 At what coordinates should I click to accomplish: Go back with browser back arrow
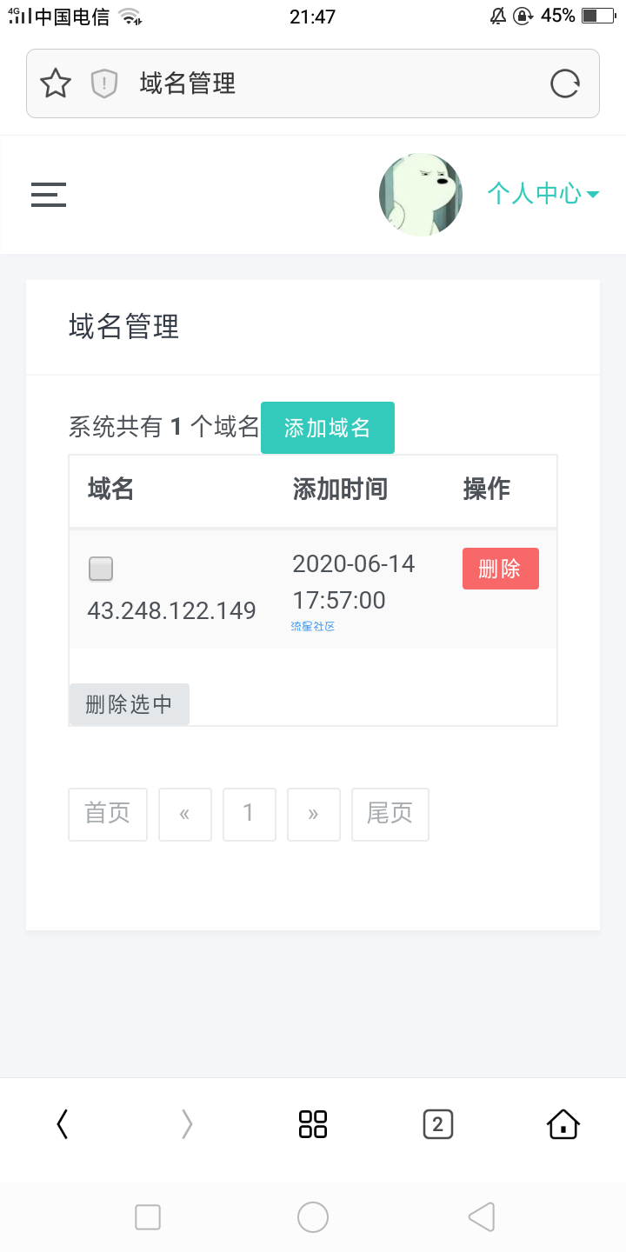62,1124
